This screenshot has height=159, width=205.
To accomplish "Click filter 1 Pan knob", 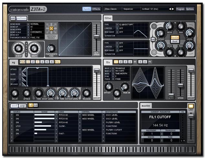I will pyautogui.click(x=181, y=26).
